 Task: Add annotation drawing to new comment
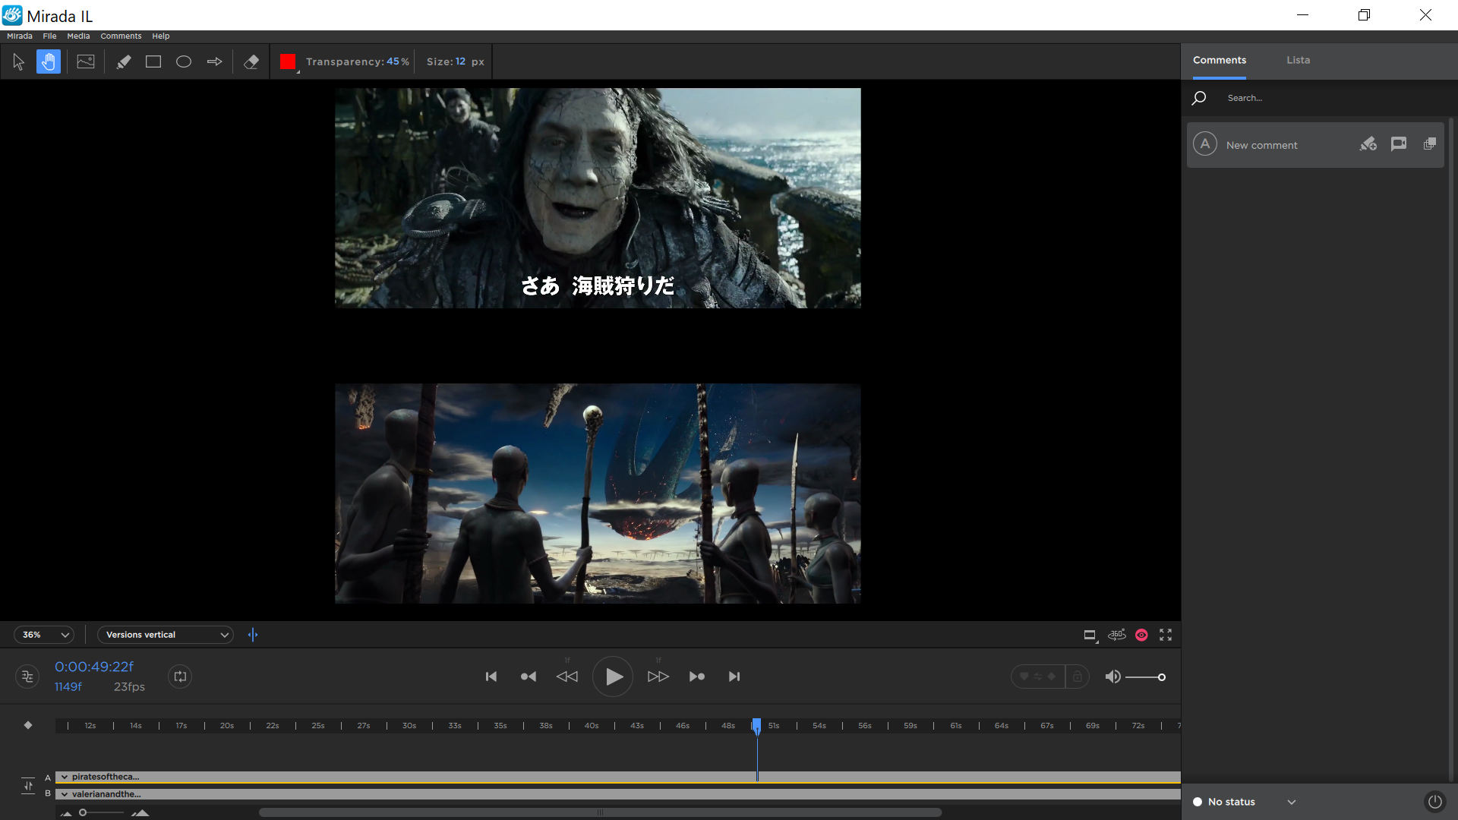(x=1368, y=144)
